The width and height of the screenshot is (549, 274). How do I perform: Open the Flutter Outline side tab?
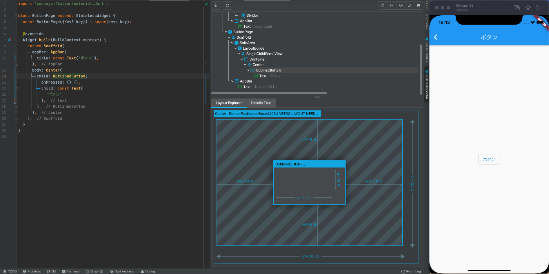pyautogui.click(x=427, y=50)
